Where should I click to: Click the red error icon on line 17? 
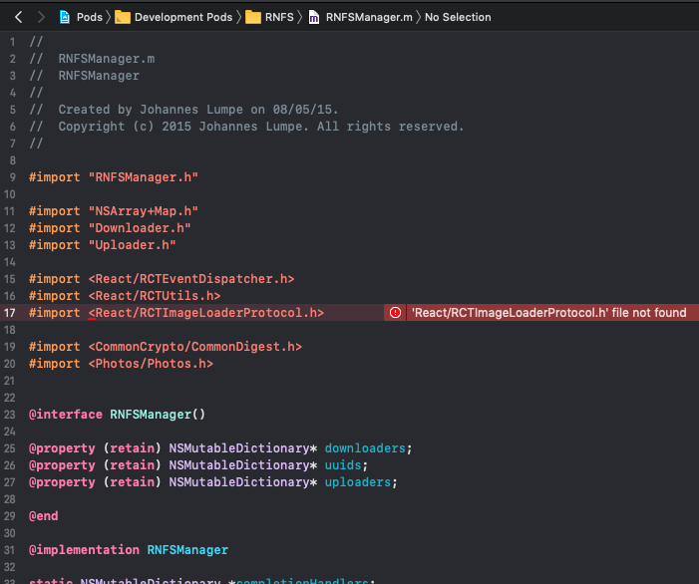(x=395, y=313)
